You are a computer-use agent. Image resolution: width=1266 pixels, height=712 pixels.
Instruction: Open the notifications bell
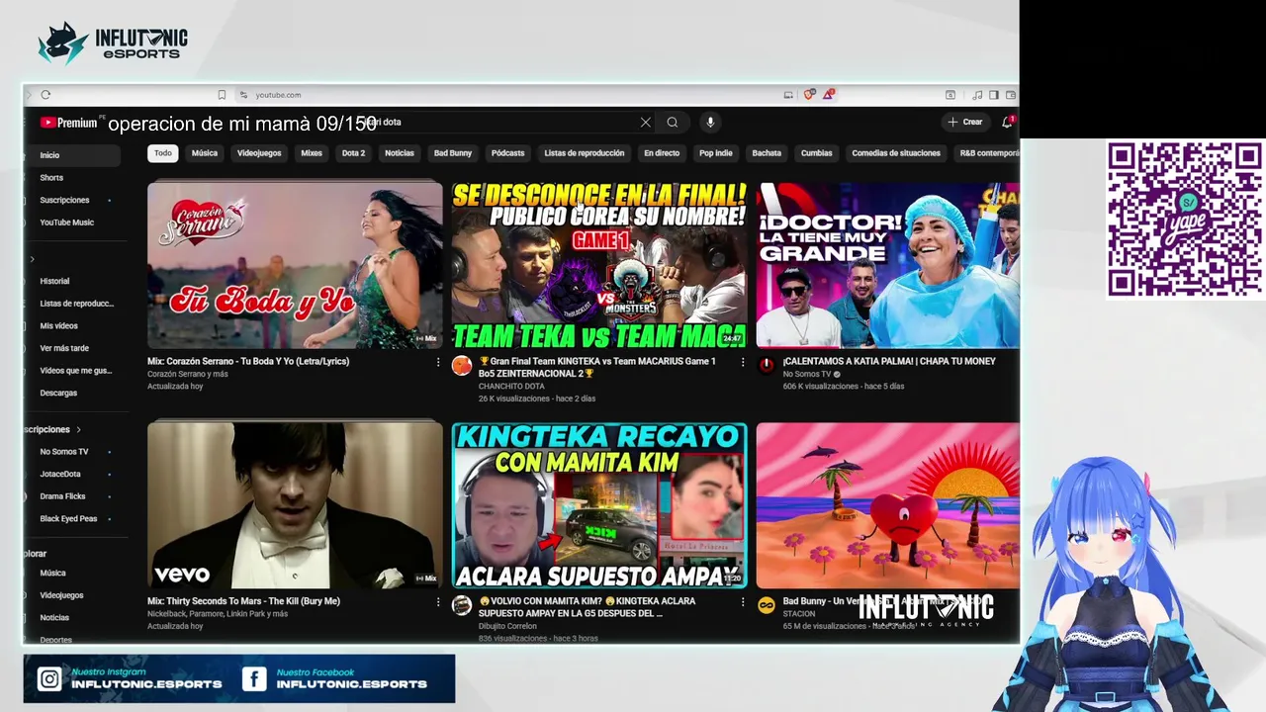(x=1007, y=123)
